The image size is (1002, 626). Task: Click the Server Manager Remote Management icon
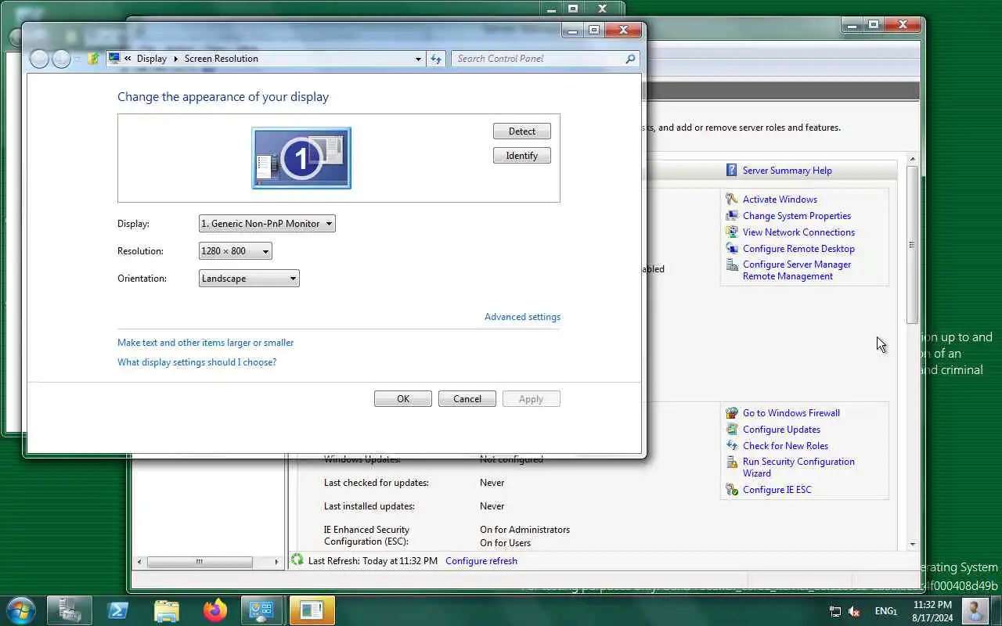point(731,265)
